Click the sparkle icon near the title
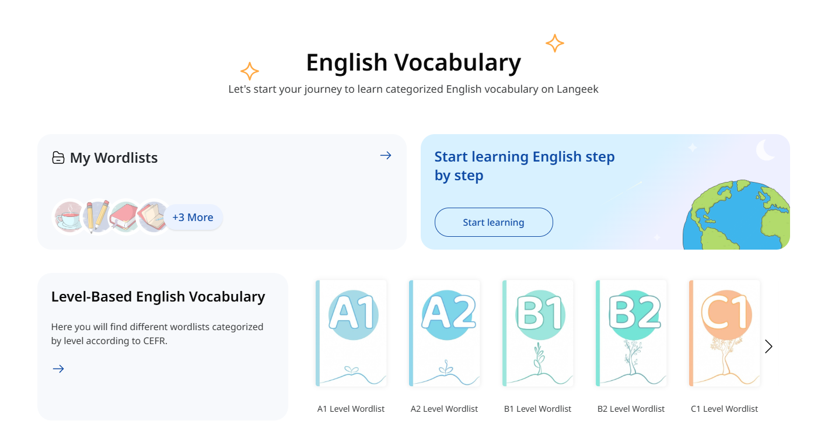The width and height of the screenshot is (835, 438). coord(554,43)
